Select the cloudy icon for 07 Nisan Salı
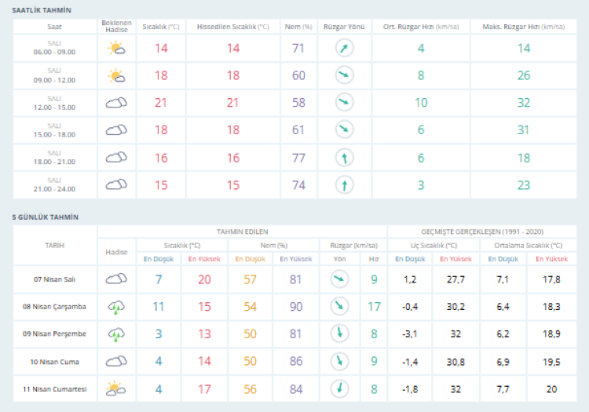 (x=116, y=279)
